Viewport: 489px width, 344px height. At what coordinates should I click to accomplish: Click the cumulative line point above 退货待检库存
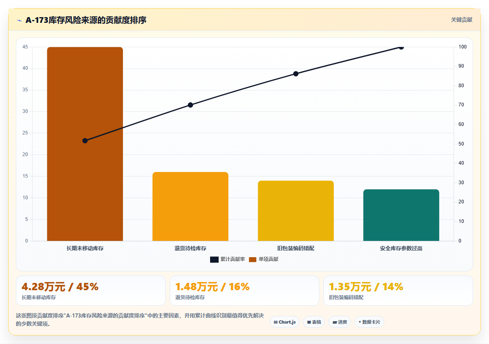click(191, 105)
